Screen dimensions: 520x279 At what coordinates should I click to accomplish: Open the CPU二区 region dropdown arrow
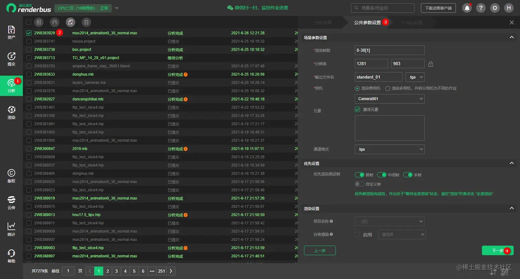117,8
